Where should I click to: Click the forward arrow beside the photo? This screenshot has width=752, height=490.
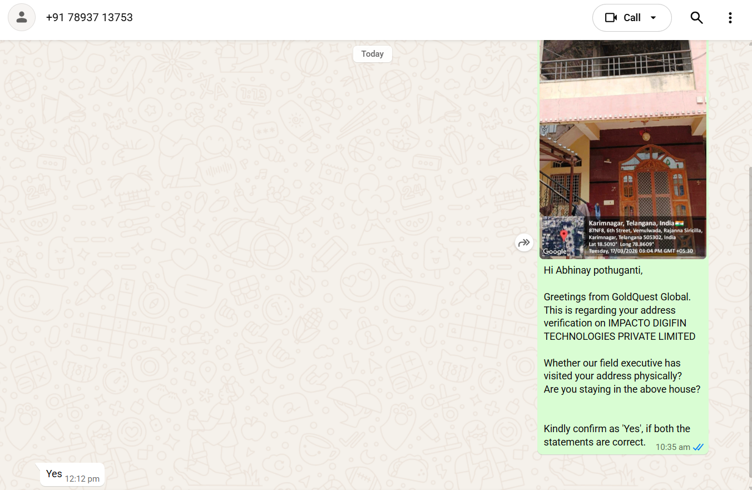tap(524, 242)
